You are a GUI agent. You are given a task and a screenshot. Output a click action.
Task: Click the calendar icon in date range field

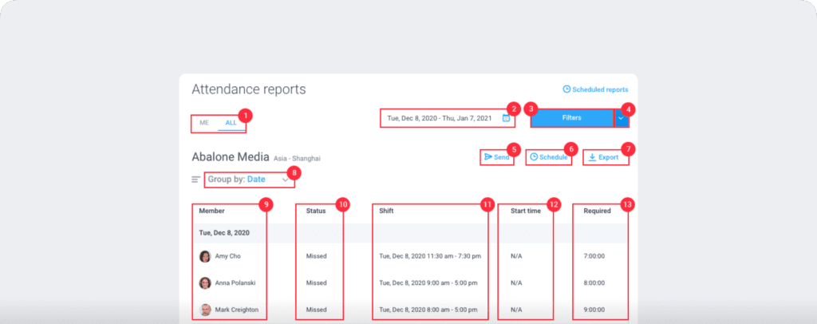coord(506,118)
